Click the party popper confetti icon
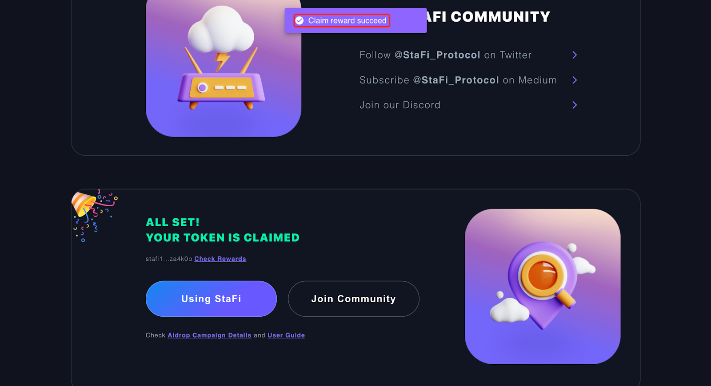This screenshot has height=386, width=711. click(x=94, y=215)
